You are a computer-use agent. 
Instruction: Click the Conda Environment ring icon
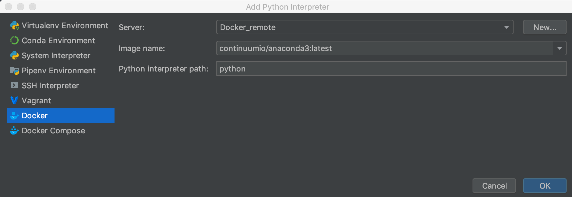coord(14,41)
